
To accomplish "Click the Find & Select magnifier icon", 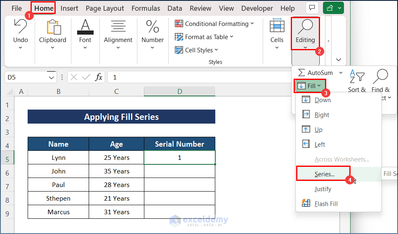I will (381, 77).
